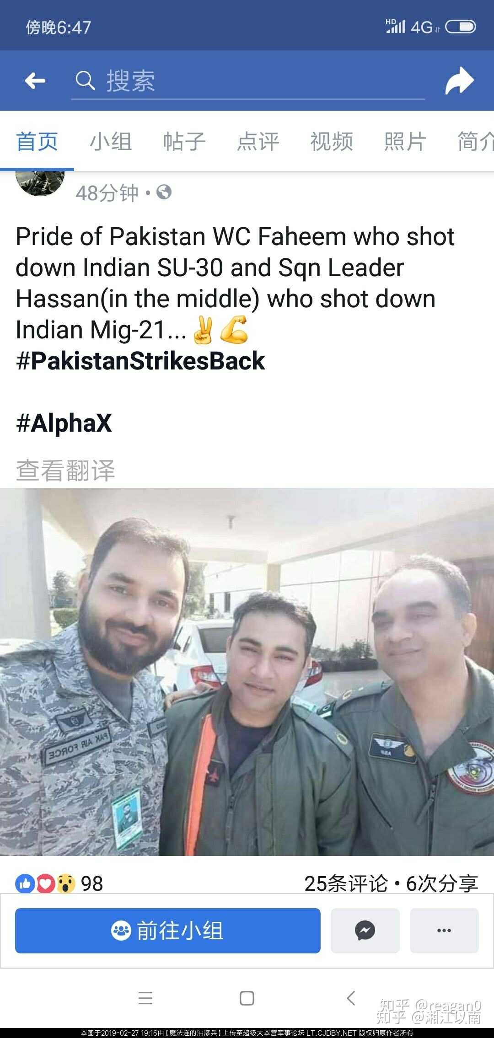Open the three-dot more options button

click(x=444, y=931)
